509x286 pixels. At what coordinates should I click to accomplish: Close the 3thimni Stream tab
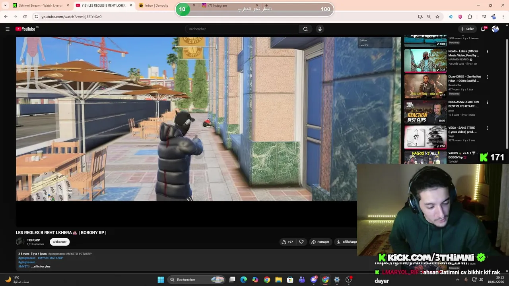68,6
